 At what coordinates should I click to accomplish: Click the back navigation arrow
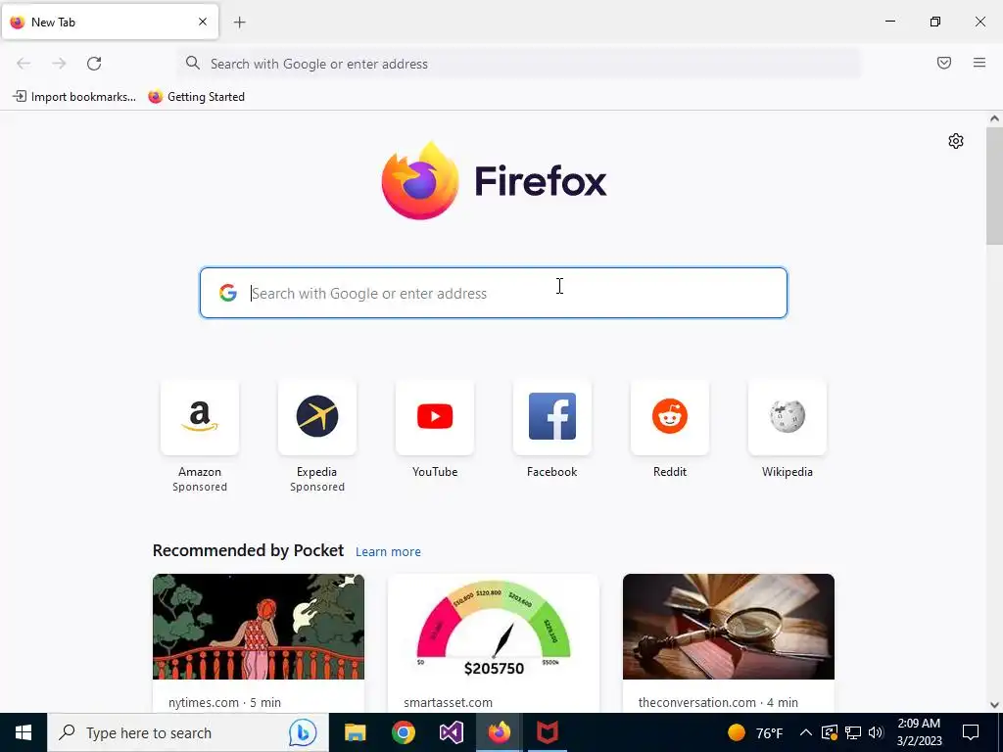(24, 64)
